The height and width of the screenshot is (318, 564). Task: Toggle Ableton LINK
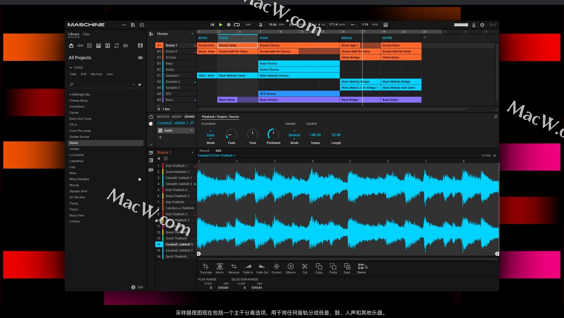tap(248, 25)
